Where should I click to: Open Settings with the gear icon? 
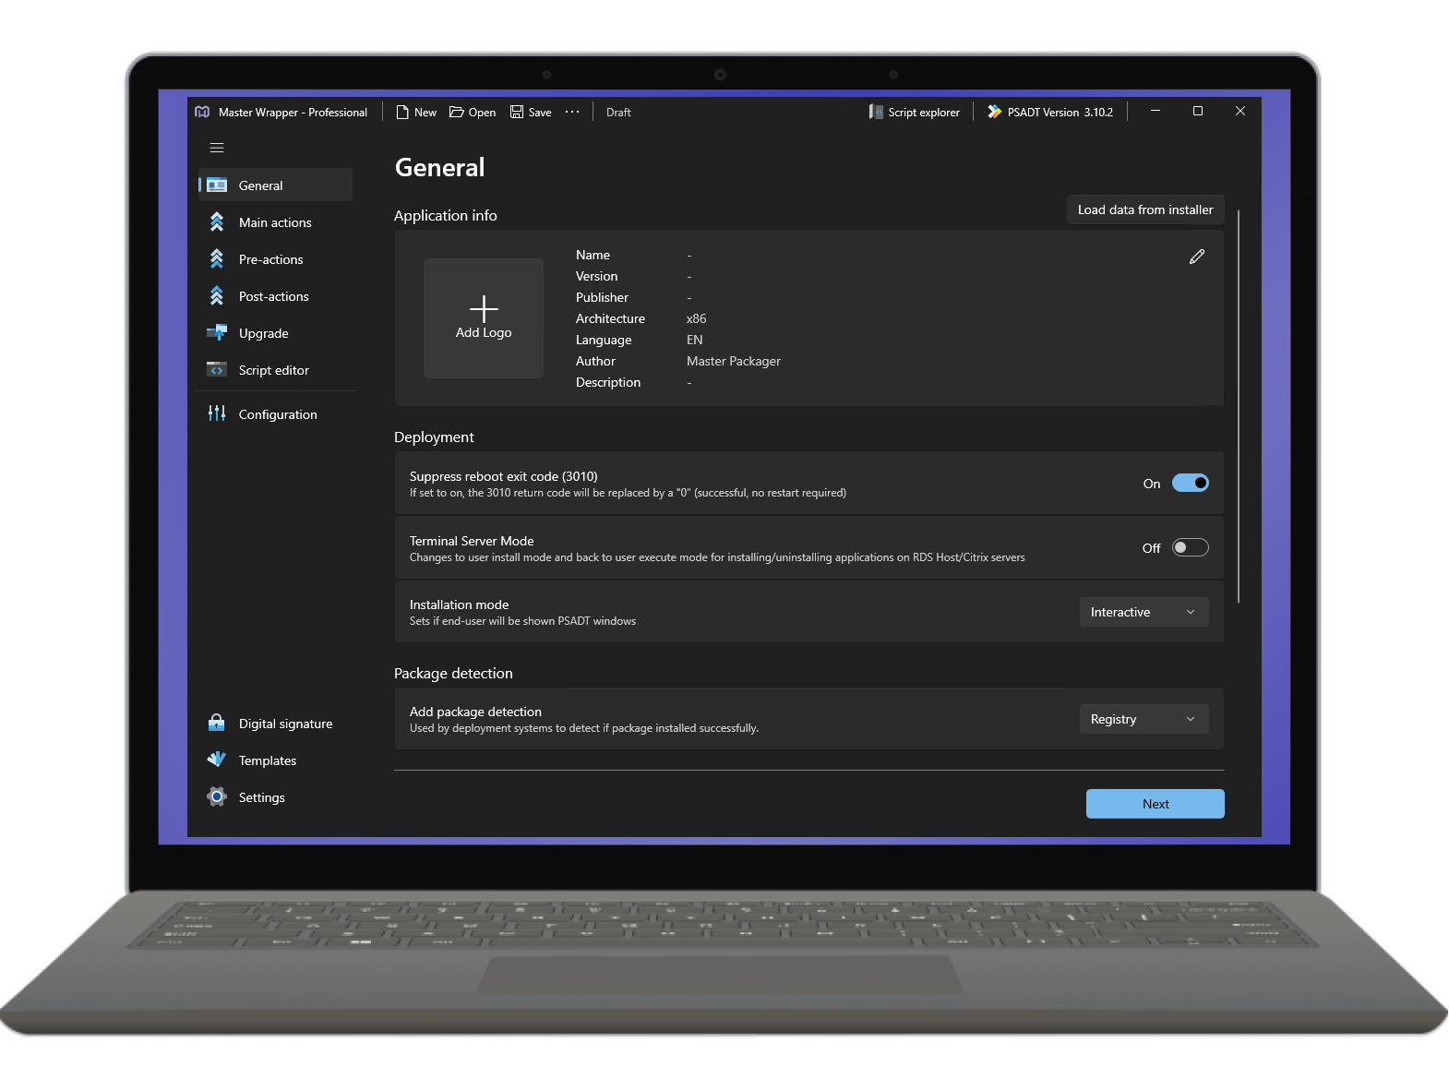(217, 797)
